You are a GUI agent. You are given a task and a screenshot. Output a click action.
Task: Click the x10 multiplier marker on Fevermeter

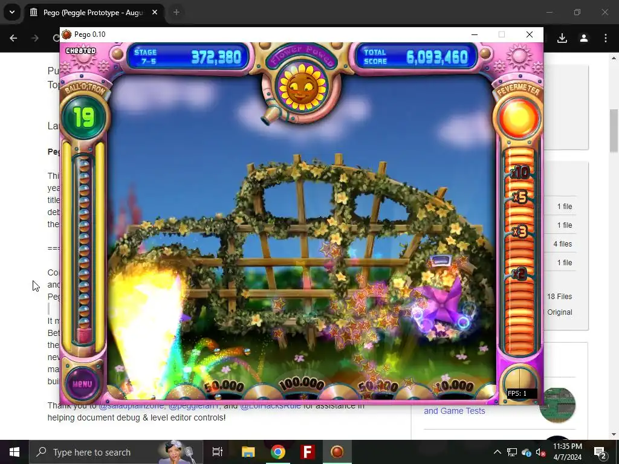tap(520, 172)
